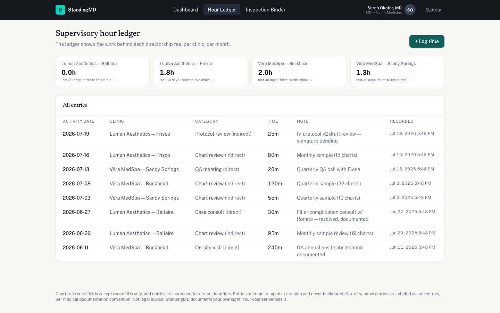
Task: Click the GA annual onsite observation note
Action: (332, 251)
